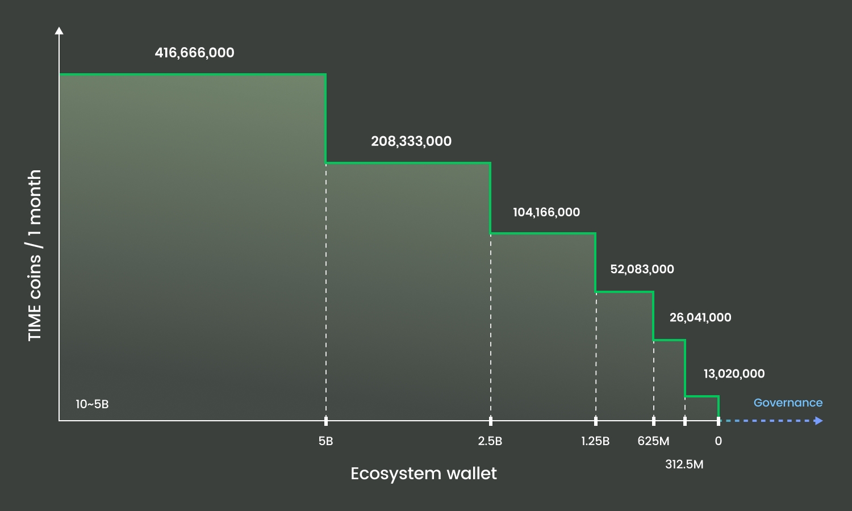
Task: Select the TIME coins / 1 month title
Action: coord(35,256)
